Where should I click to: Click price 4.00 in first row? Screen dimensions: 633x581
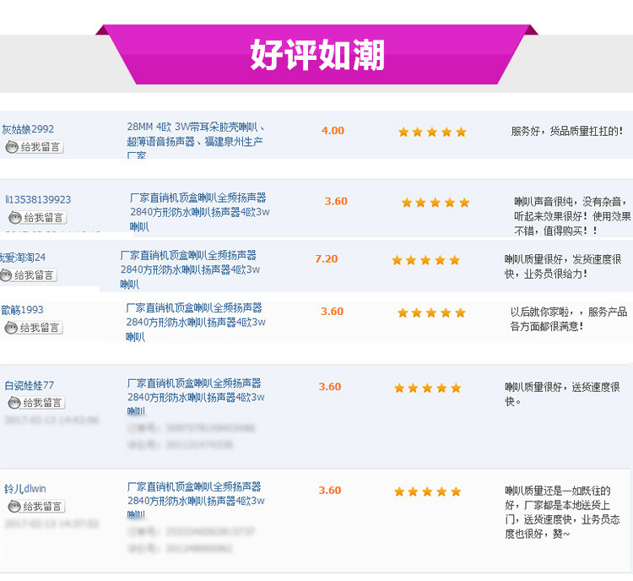point(333,131)
